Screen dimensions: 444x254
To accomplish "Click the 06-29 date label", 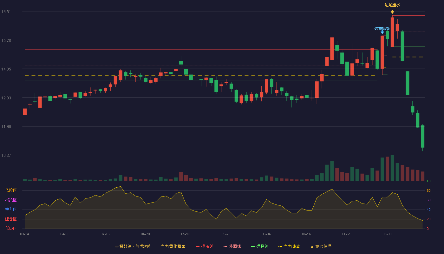I will pos(347,234).
